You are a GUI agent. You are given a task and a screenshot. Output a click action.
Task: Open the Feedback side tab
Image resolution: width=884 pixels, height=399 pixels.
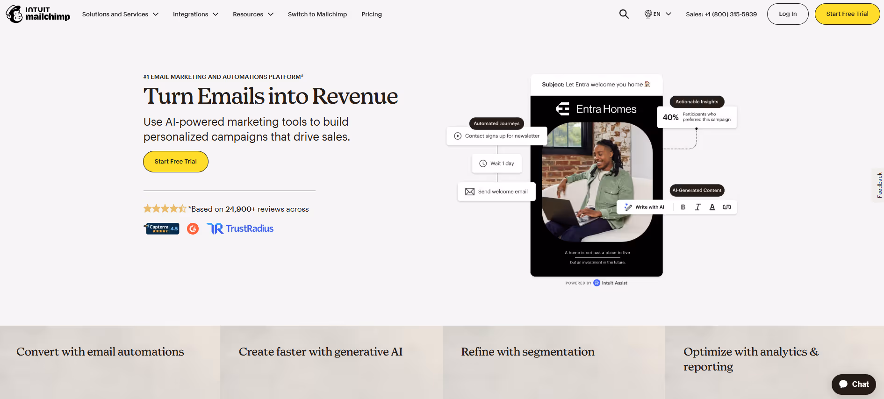pyautogui.click(x=879, y=185)
